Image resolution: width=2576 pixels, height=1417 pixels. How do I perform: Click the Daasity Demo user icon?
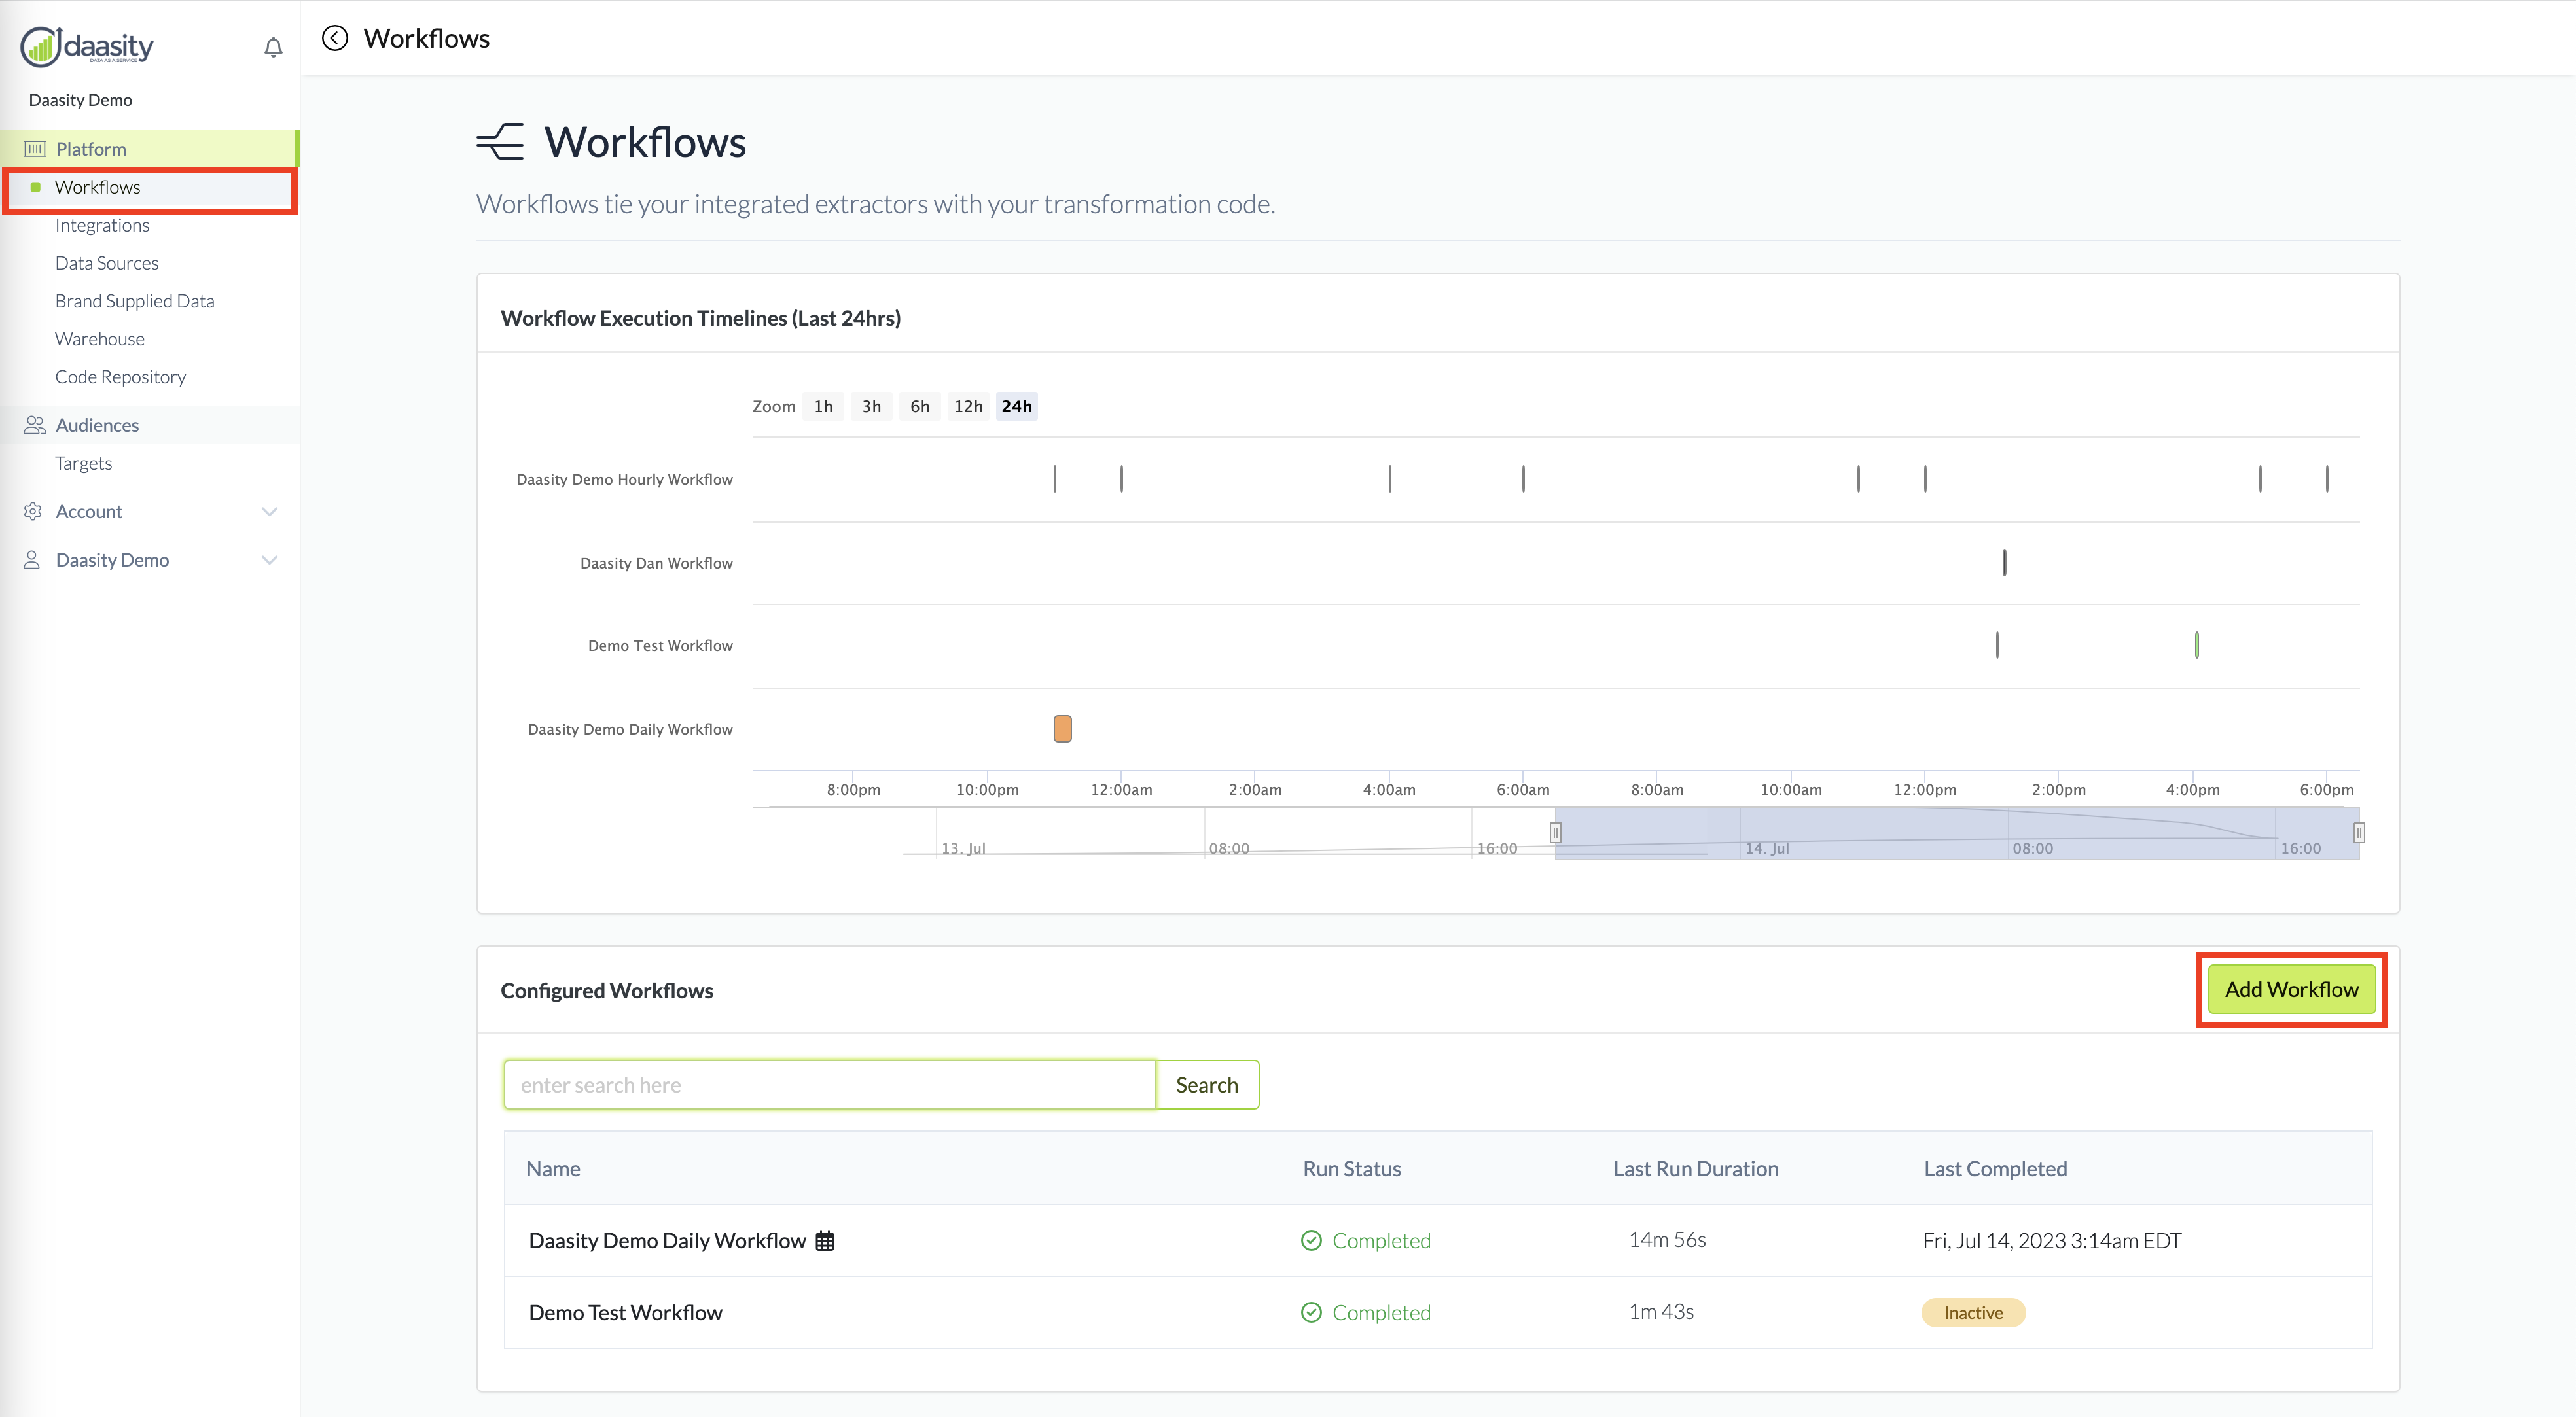32,559
